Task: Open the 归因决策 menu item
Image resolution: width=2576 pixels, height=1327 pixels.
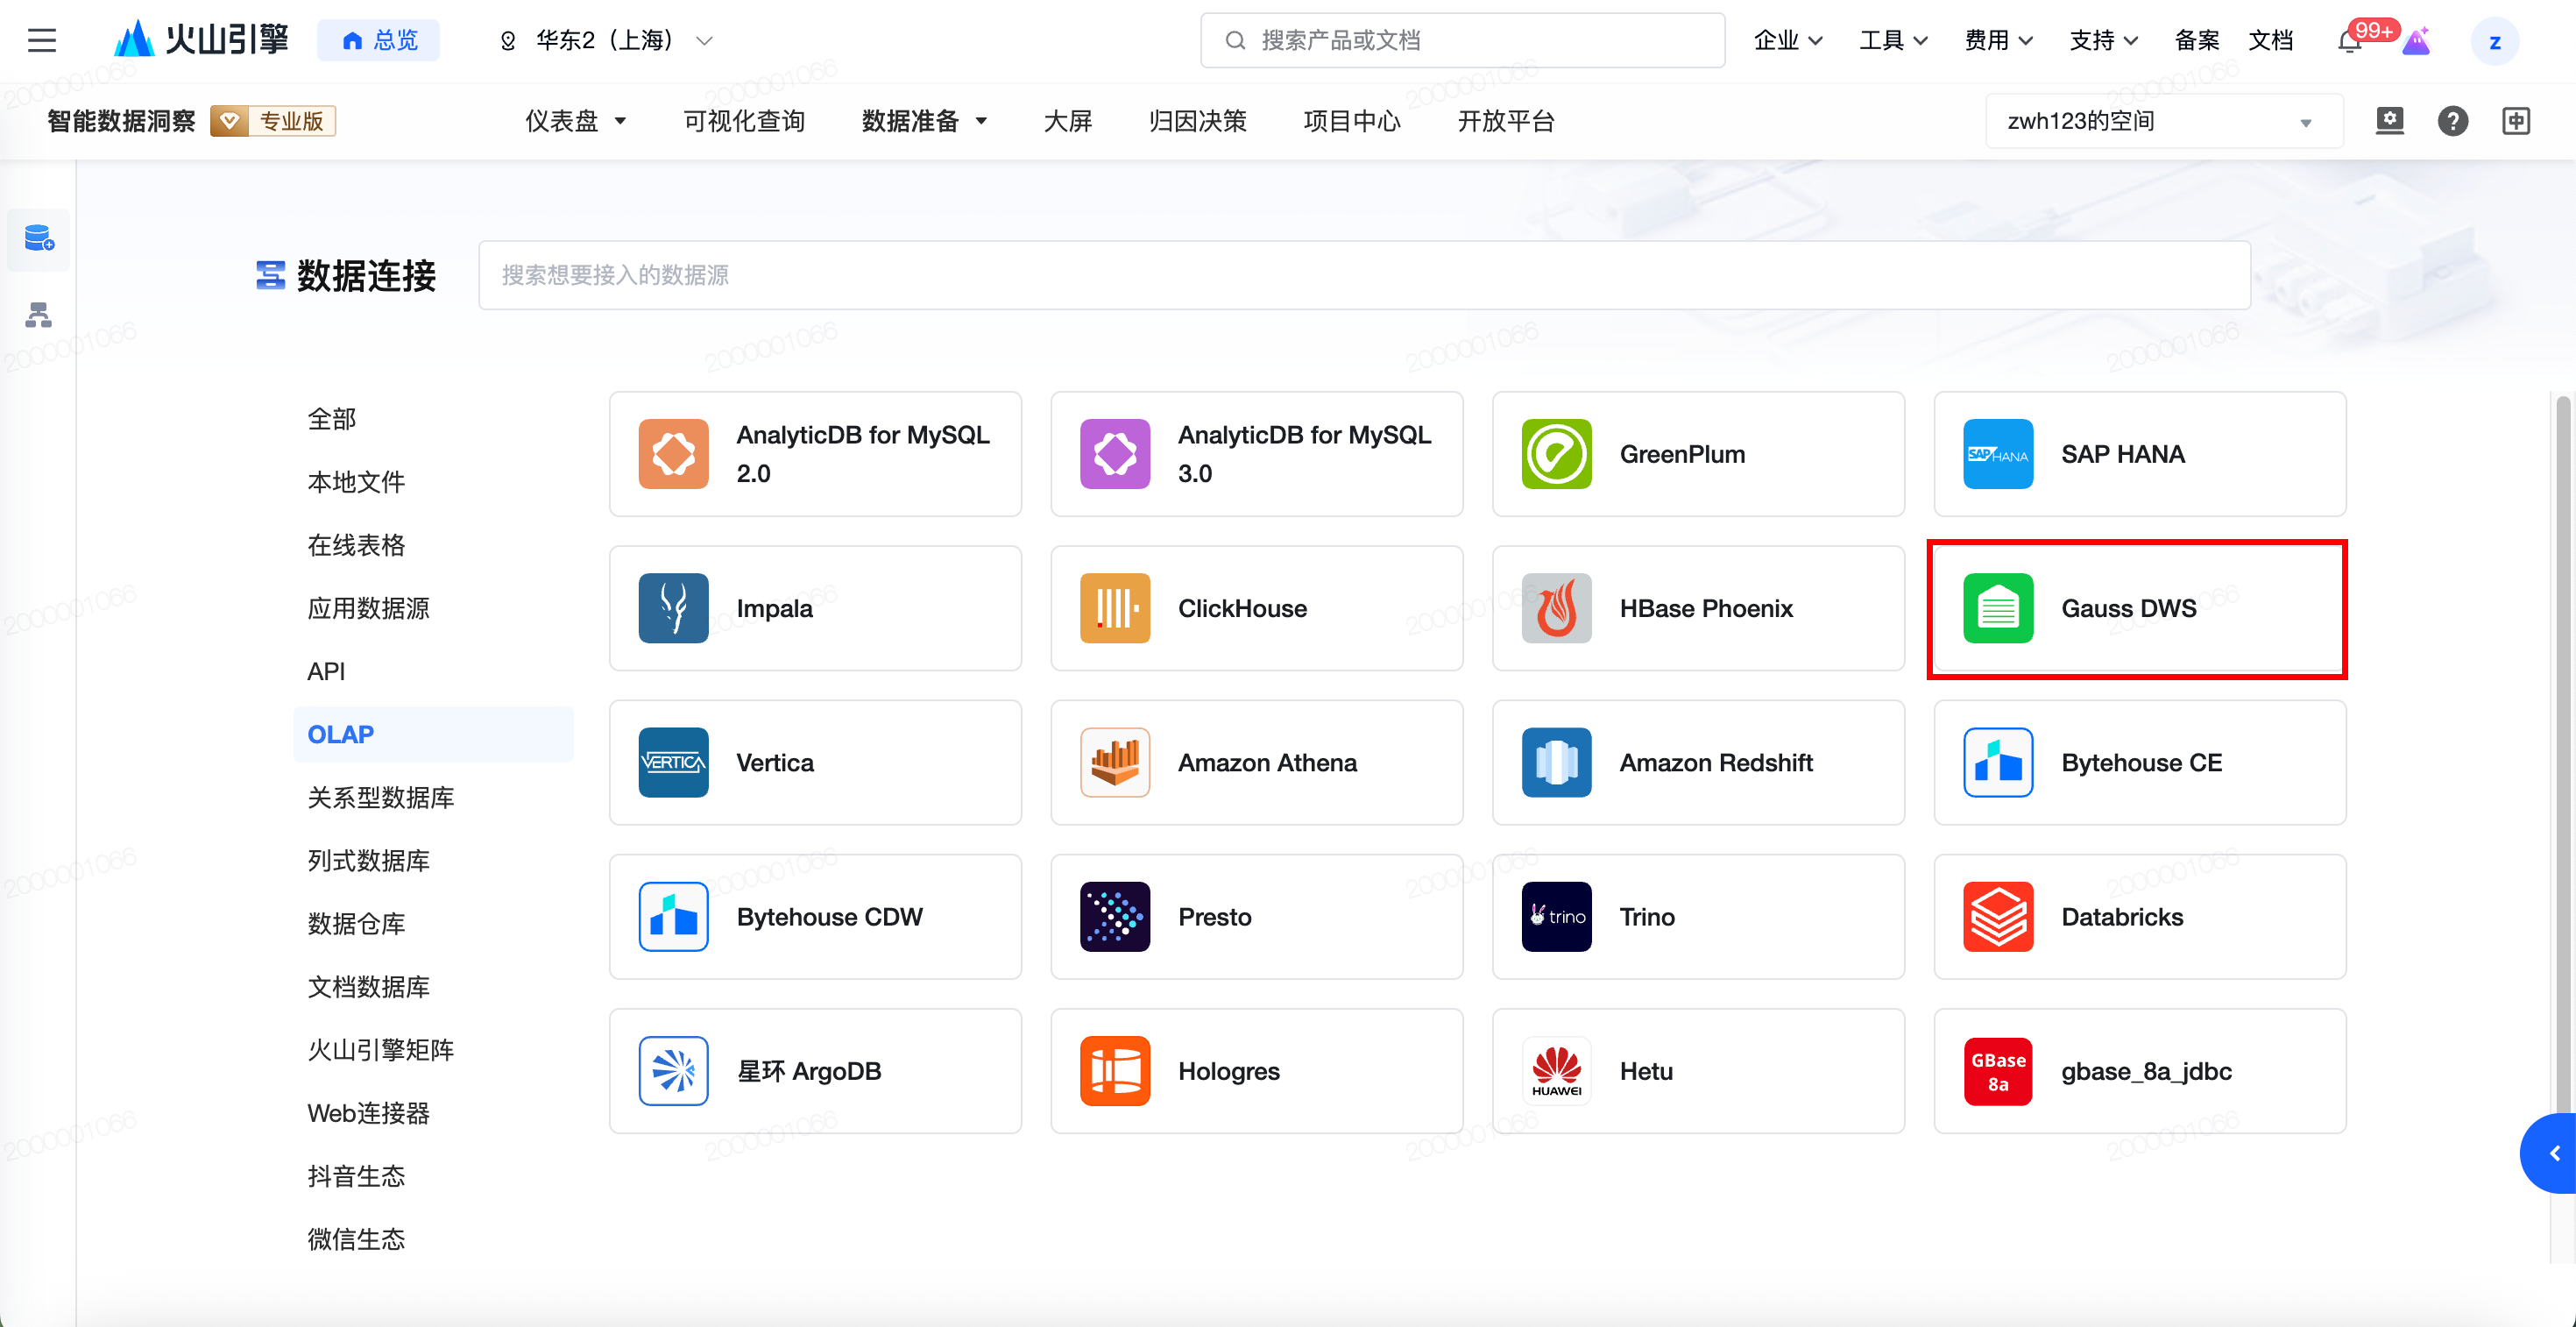Action: coord(1197,121)
